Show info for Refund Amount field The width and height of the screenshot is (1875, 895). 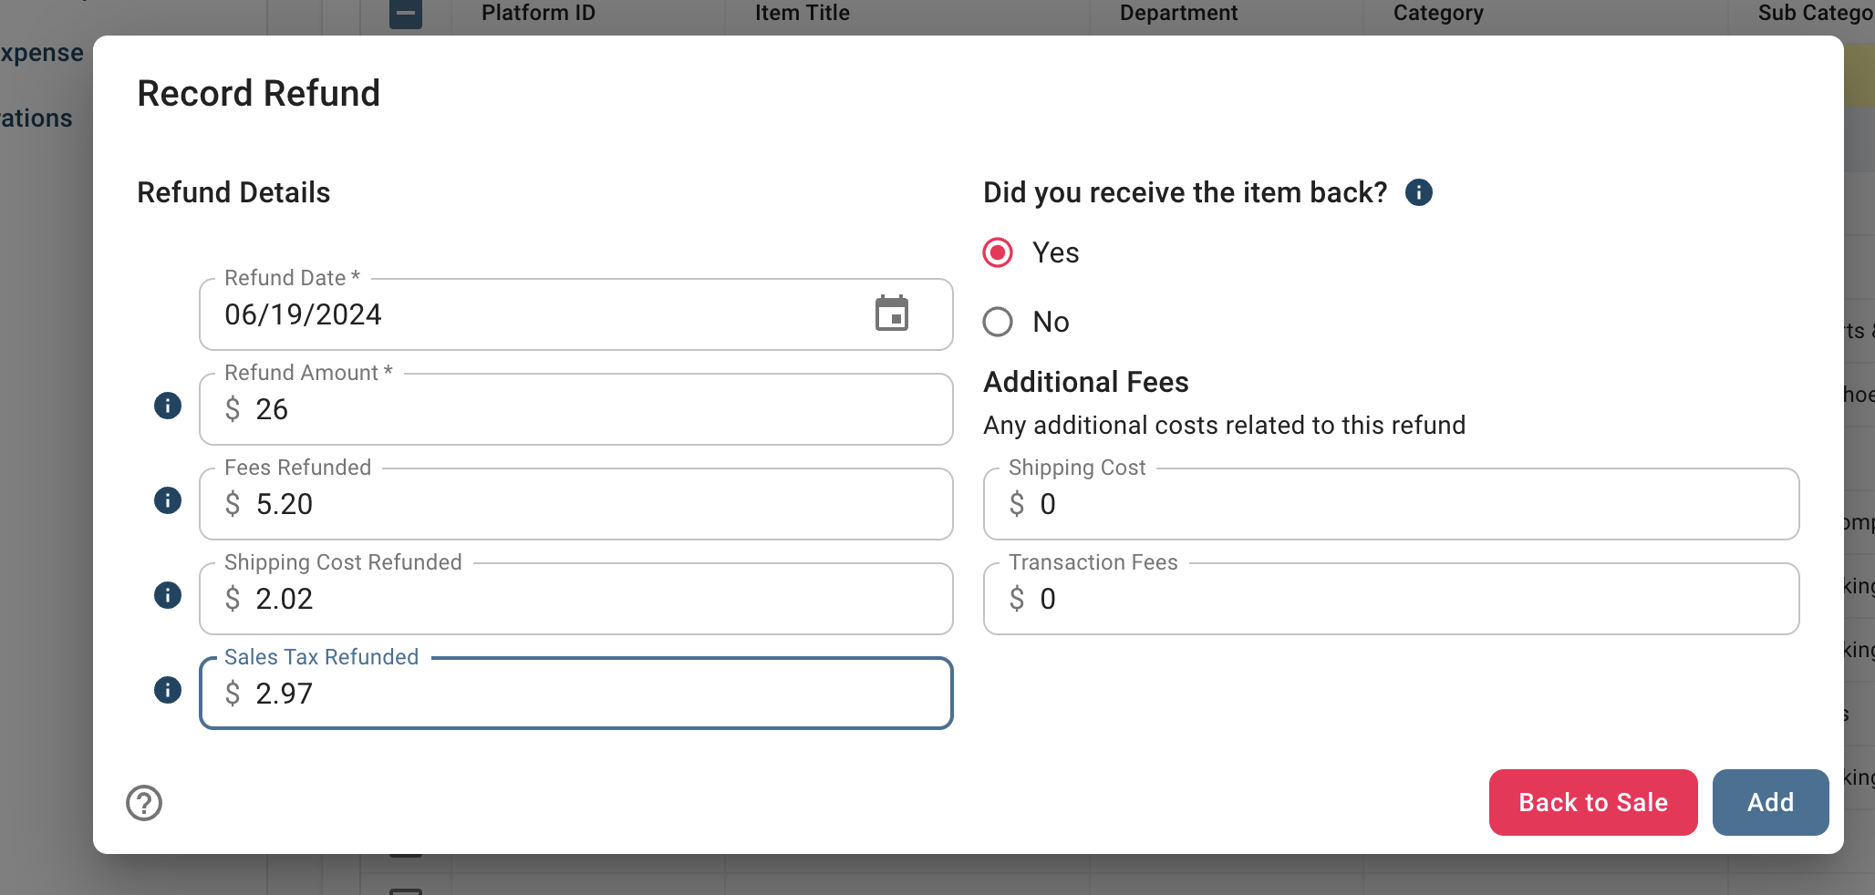click(168, 406)
